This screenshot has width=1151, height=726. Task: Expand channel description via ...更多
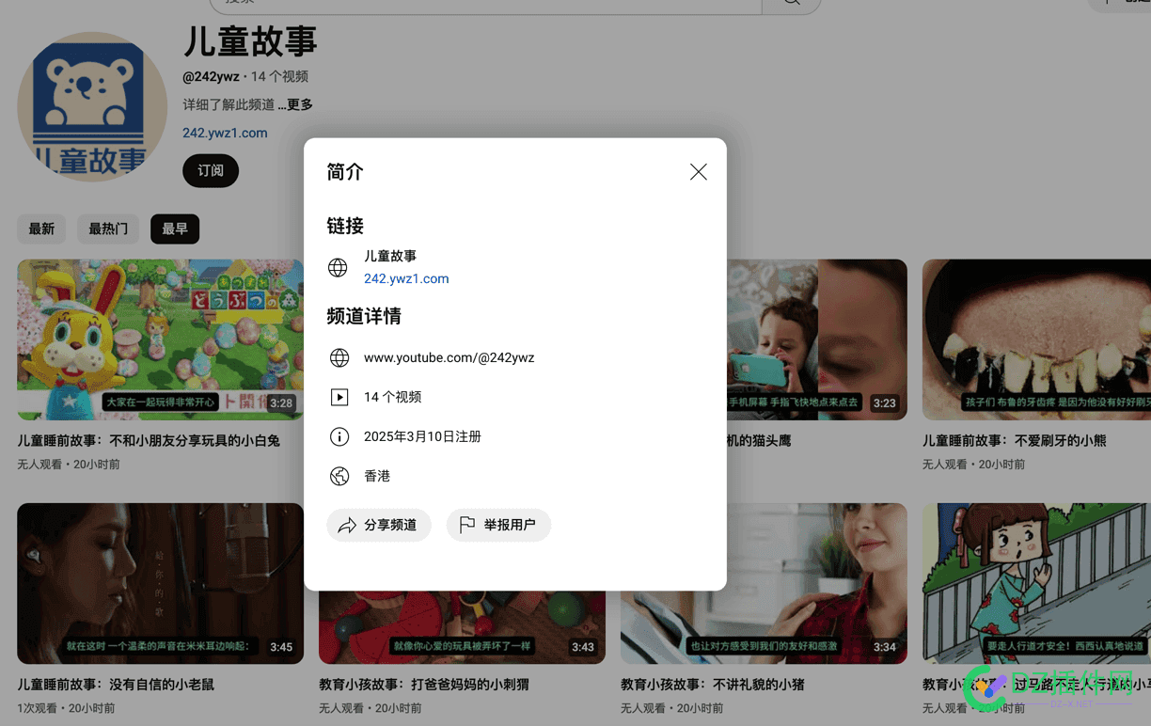(x=295, y=104)
